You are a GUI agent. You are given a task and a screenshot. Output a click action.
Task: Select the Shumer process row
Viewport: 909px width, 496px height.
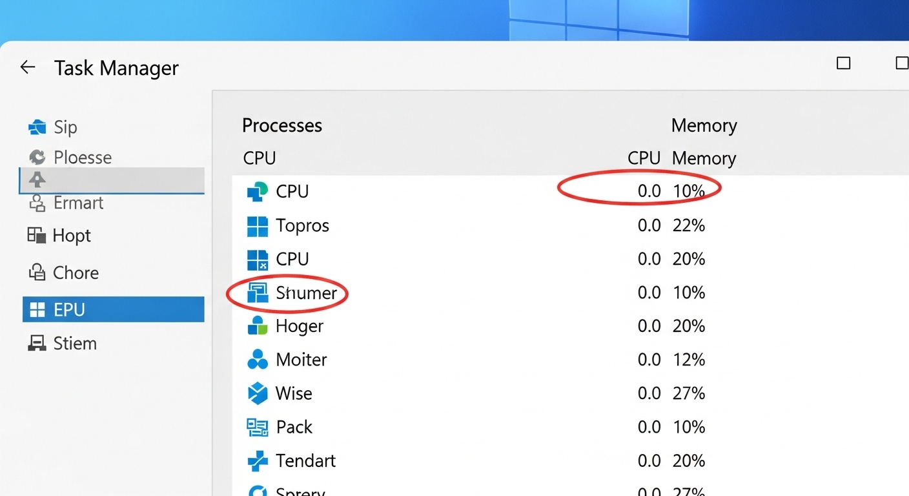307,292
